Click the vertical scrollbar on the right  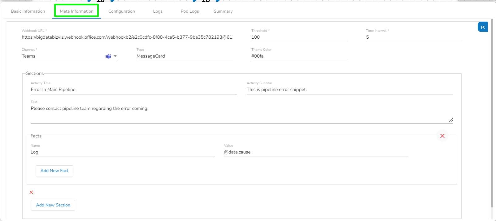(492, 111)
